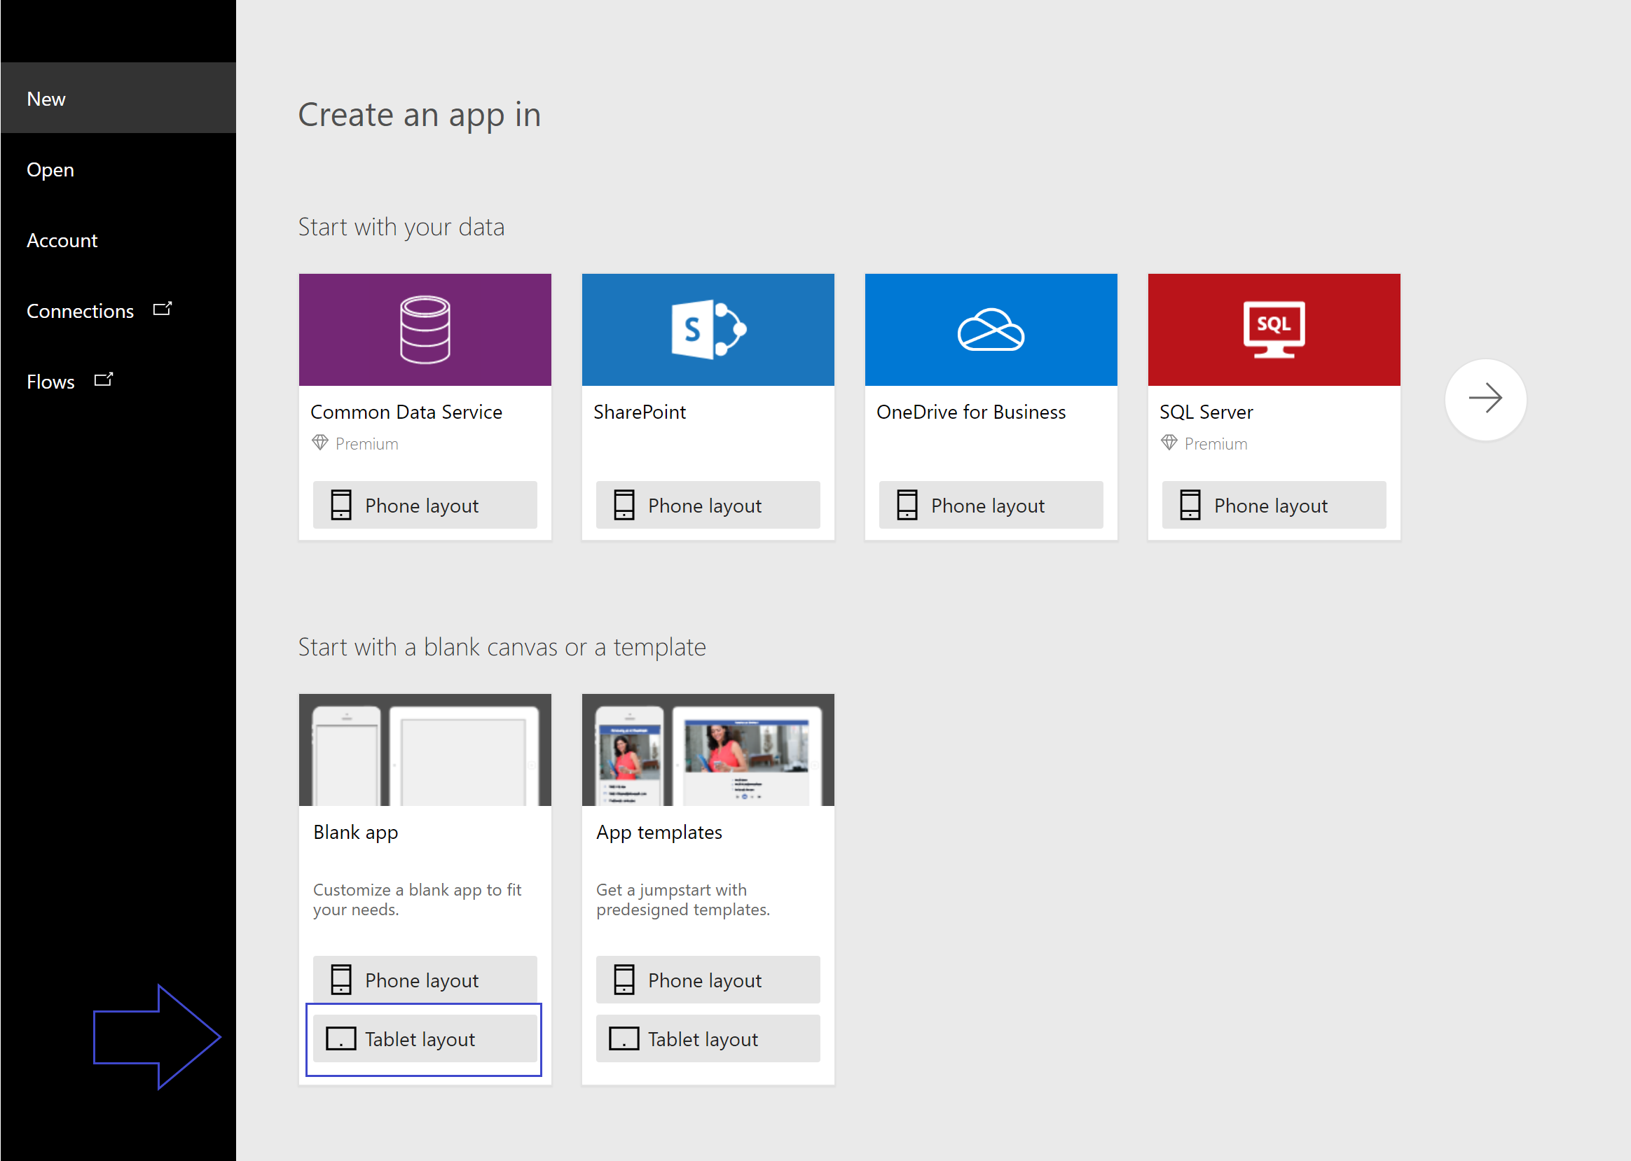1631x1161 pixels.
Task: Click external link icon next to Connections
Action: [x=163, y=309]
